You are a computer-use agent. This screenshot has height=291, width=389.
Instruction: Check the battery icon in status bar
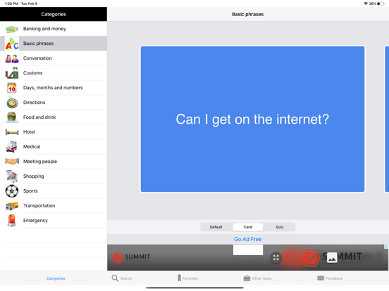(381, 4)
